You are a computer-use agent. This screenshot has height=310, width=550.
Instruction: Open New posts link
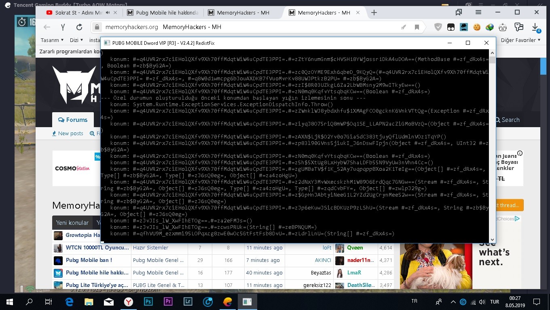[68, 134]
